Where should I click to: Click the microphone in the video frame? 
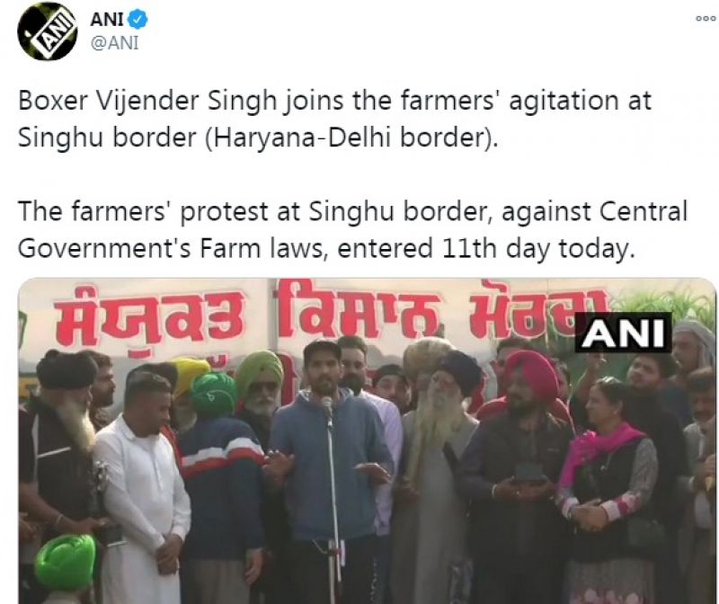[x=326, y=404]
